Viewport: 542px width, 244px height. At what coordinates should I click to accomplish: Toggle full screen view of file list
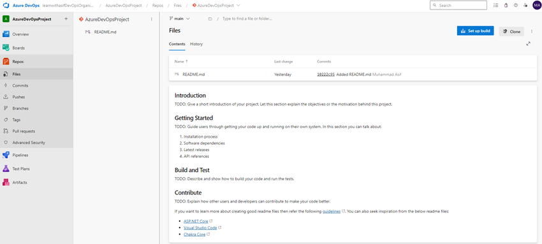click(x=528, y=44)
